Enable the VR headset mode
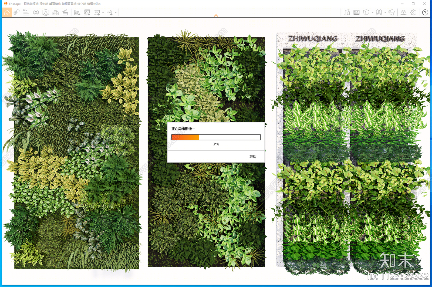This screenshot has height=287, width=432. [391, 12]
